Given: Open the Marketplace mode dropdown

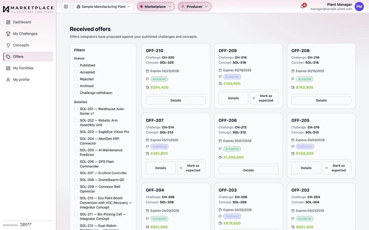Looking at the screenshot, I should (x=156, y=6).
